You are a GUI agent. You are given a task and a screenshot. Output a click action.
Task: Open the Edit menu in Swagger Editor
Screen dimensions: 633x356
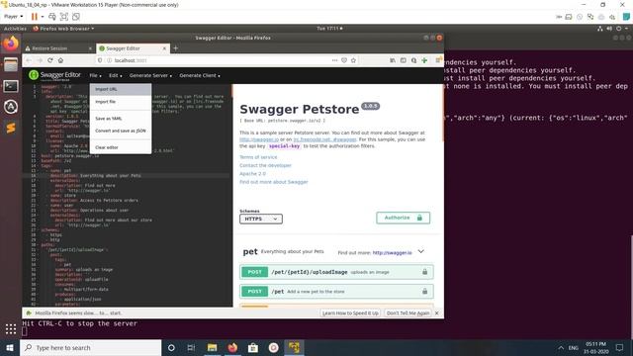click(115, 75)
